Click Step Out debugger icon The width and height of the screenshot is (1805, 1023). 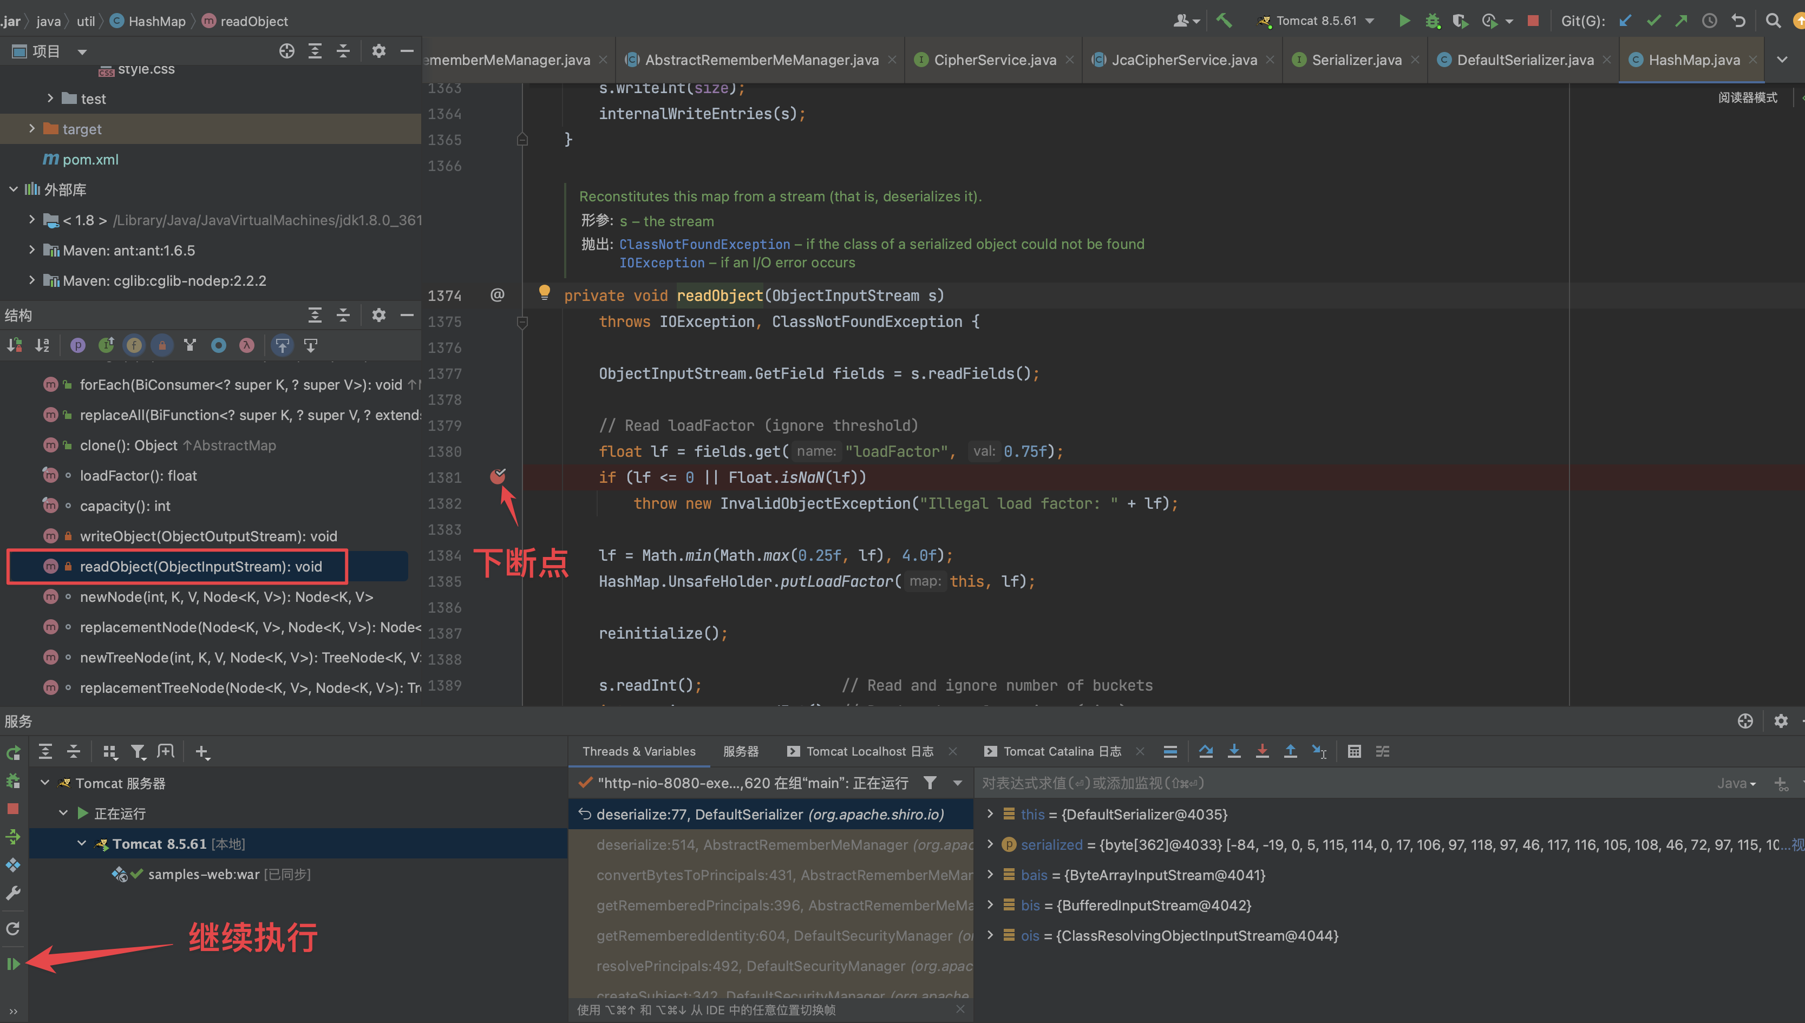pyautogui.click(x=1290, y=751)
